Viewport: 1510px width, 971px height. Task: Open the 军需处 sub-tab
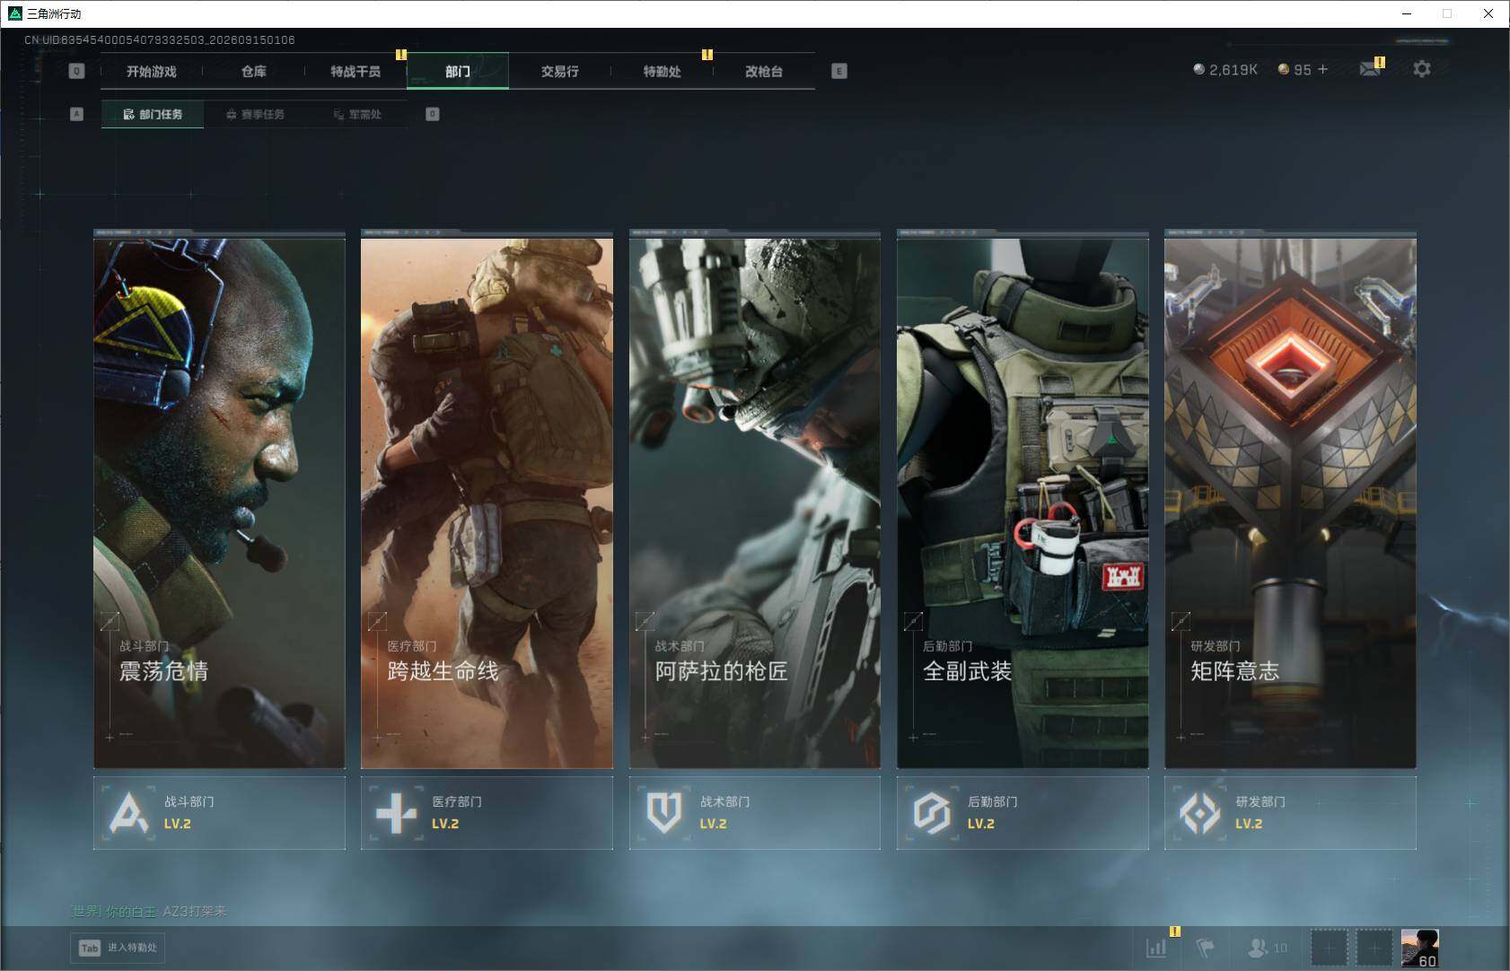pyautogui.click(x=357, y=114)
